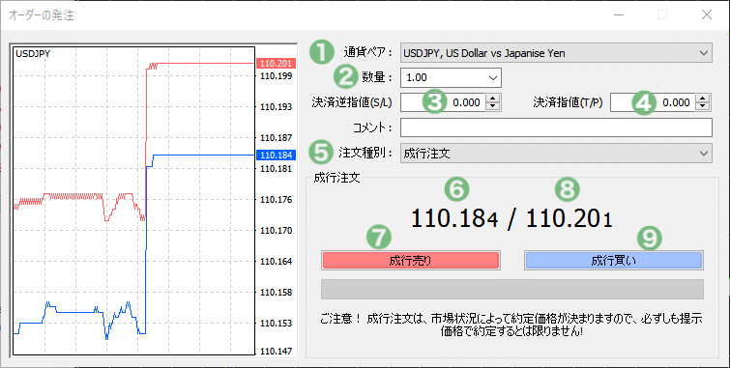The image size is (730, 368).
Task: Click the 110.153 axis label on chart
Action: tap(277, 323)
